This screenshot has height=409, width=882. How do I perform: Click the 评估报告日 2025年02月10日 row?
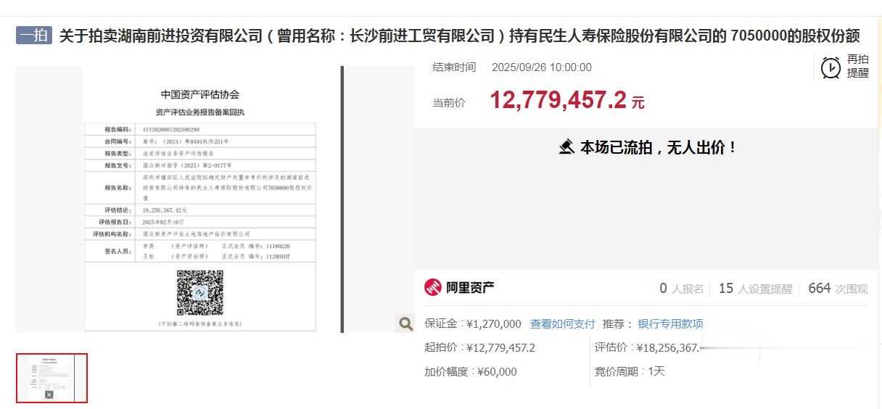click(x=200, y=222)
